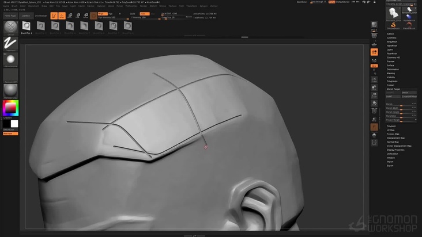Screen dimensions: 422x237
Task: Toggle orange XYZ rotation button
Action: pyautogui.click(x=374, y=66)
